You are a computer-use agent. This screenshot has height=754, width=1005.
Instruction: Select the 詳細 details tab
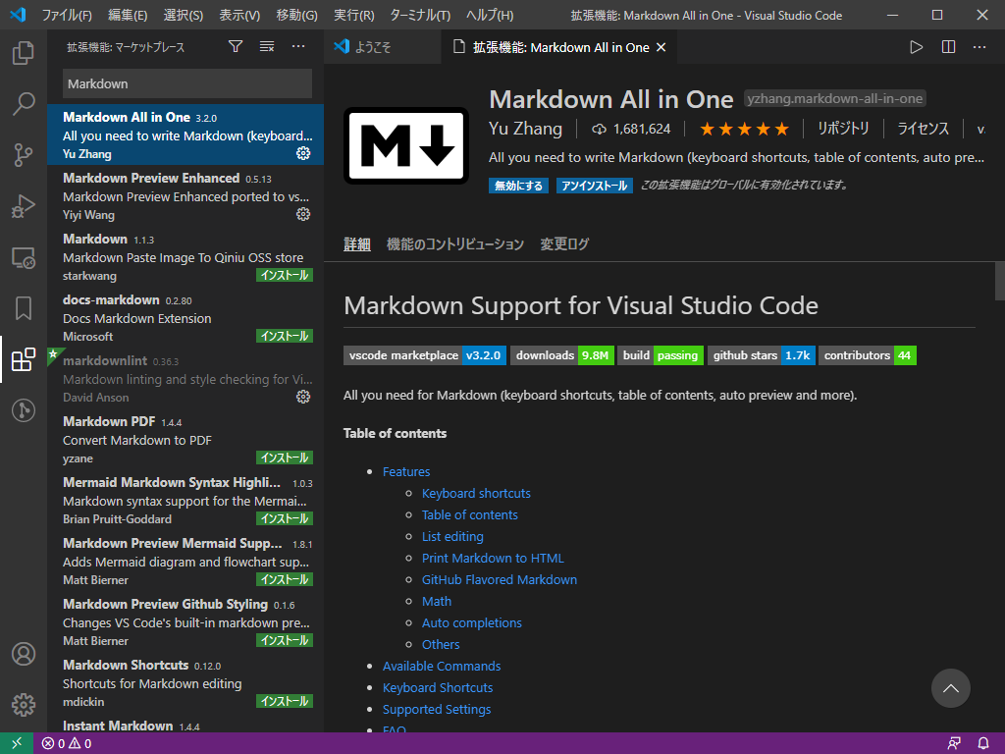click(357, 244)
